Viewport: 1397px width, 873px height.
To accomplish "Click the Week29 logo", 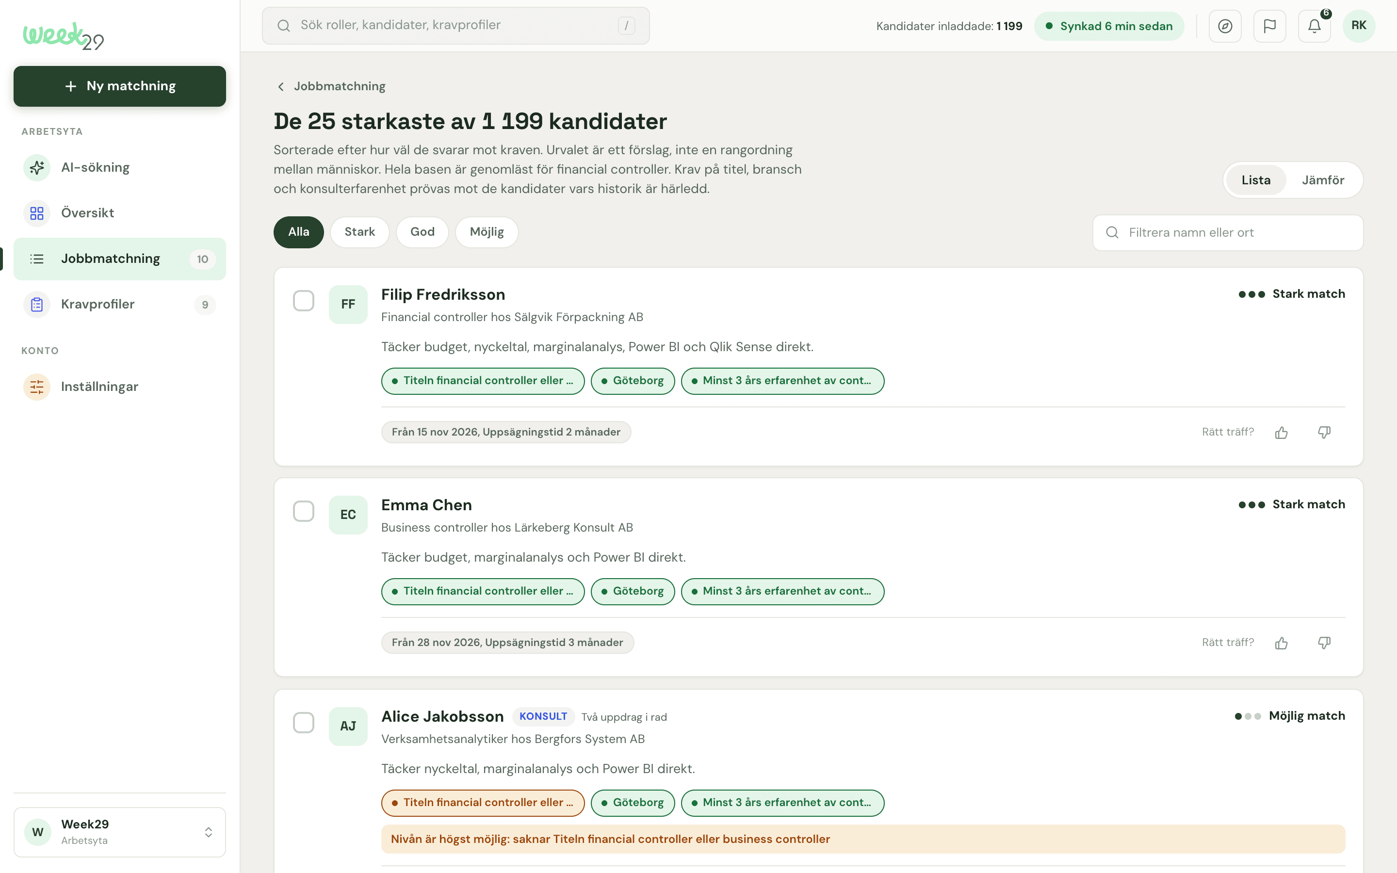I will click(63, 36).
